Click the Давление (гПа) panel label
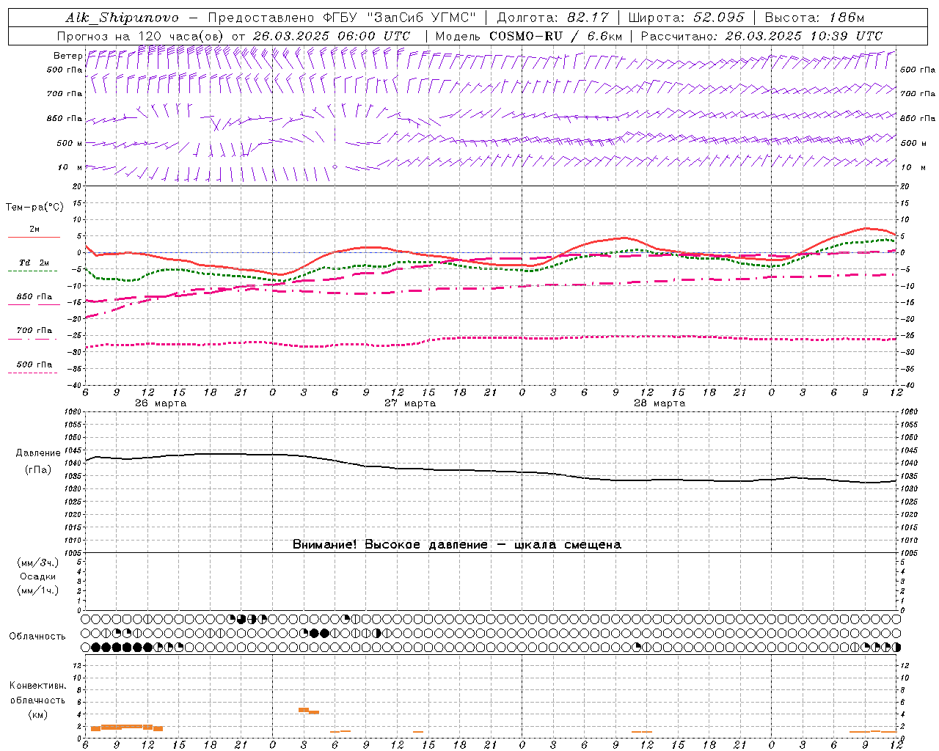The image size is (939, 751). click(x=38, y=461)
